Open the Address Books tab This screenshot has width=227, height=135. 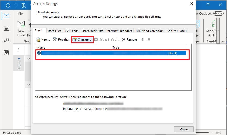(x=177, y=31)
